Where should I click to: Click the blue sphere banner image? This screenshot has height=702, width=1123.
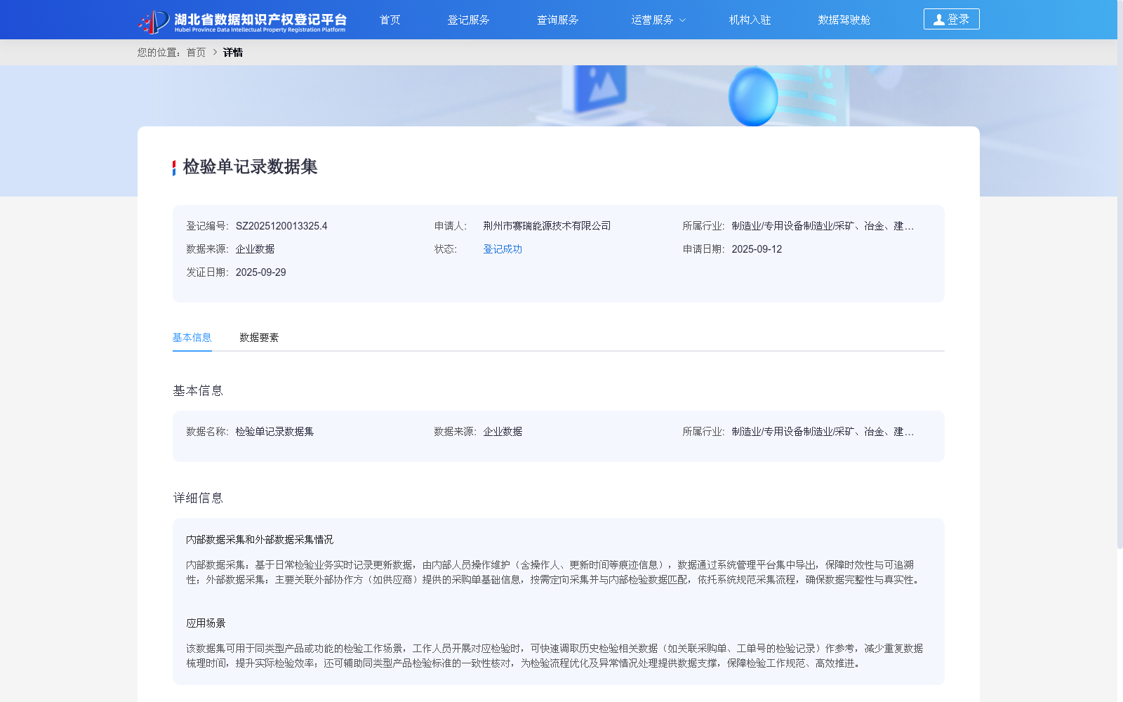[753, 96]
